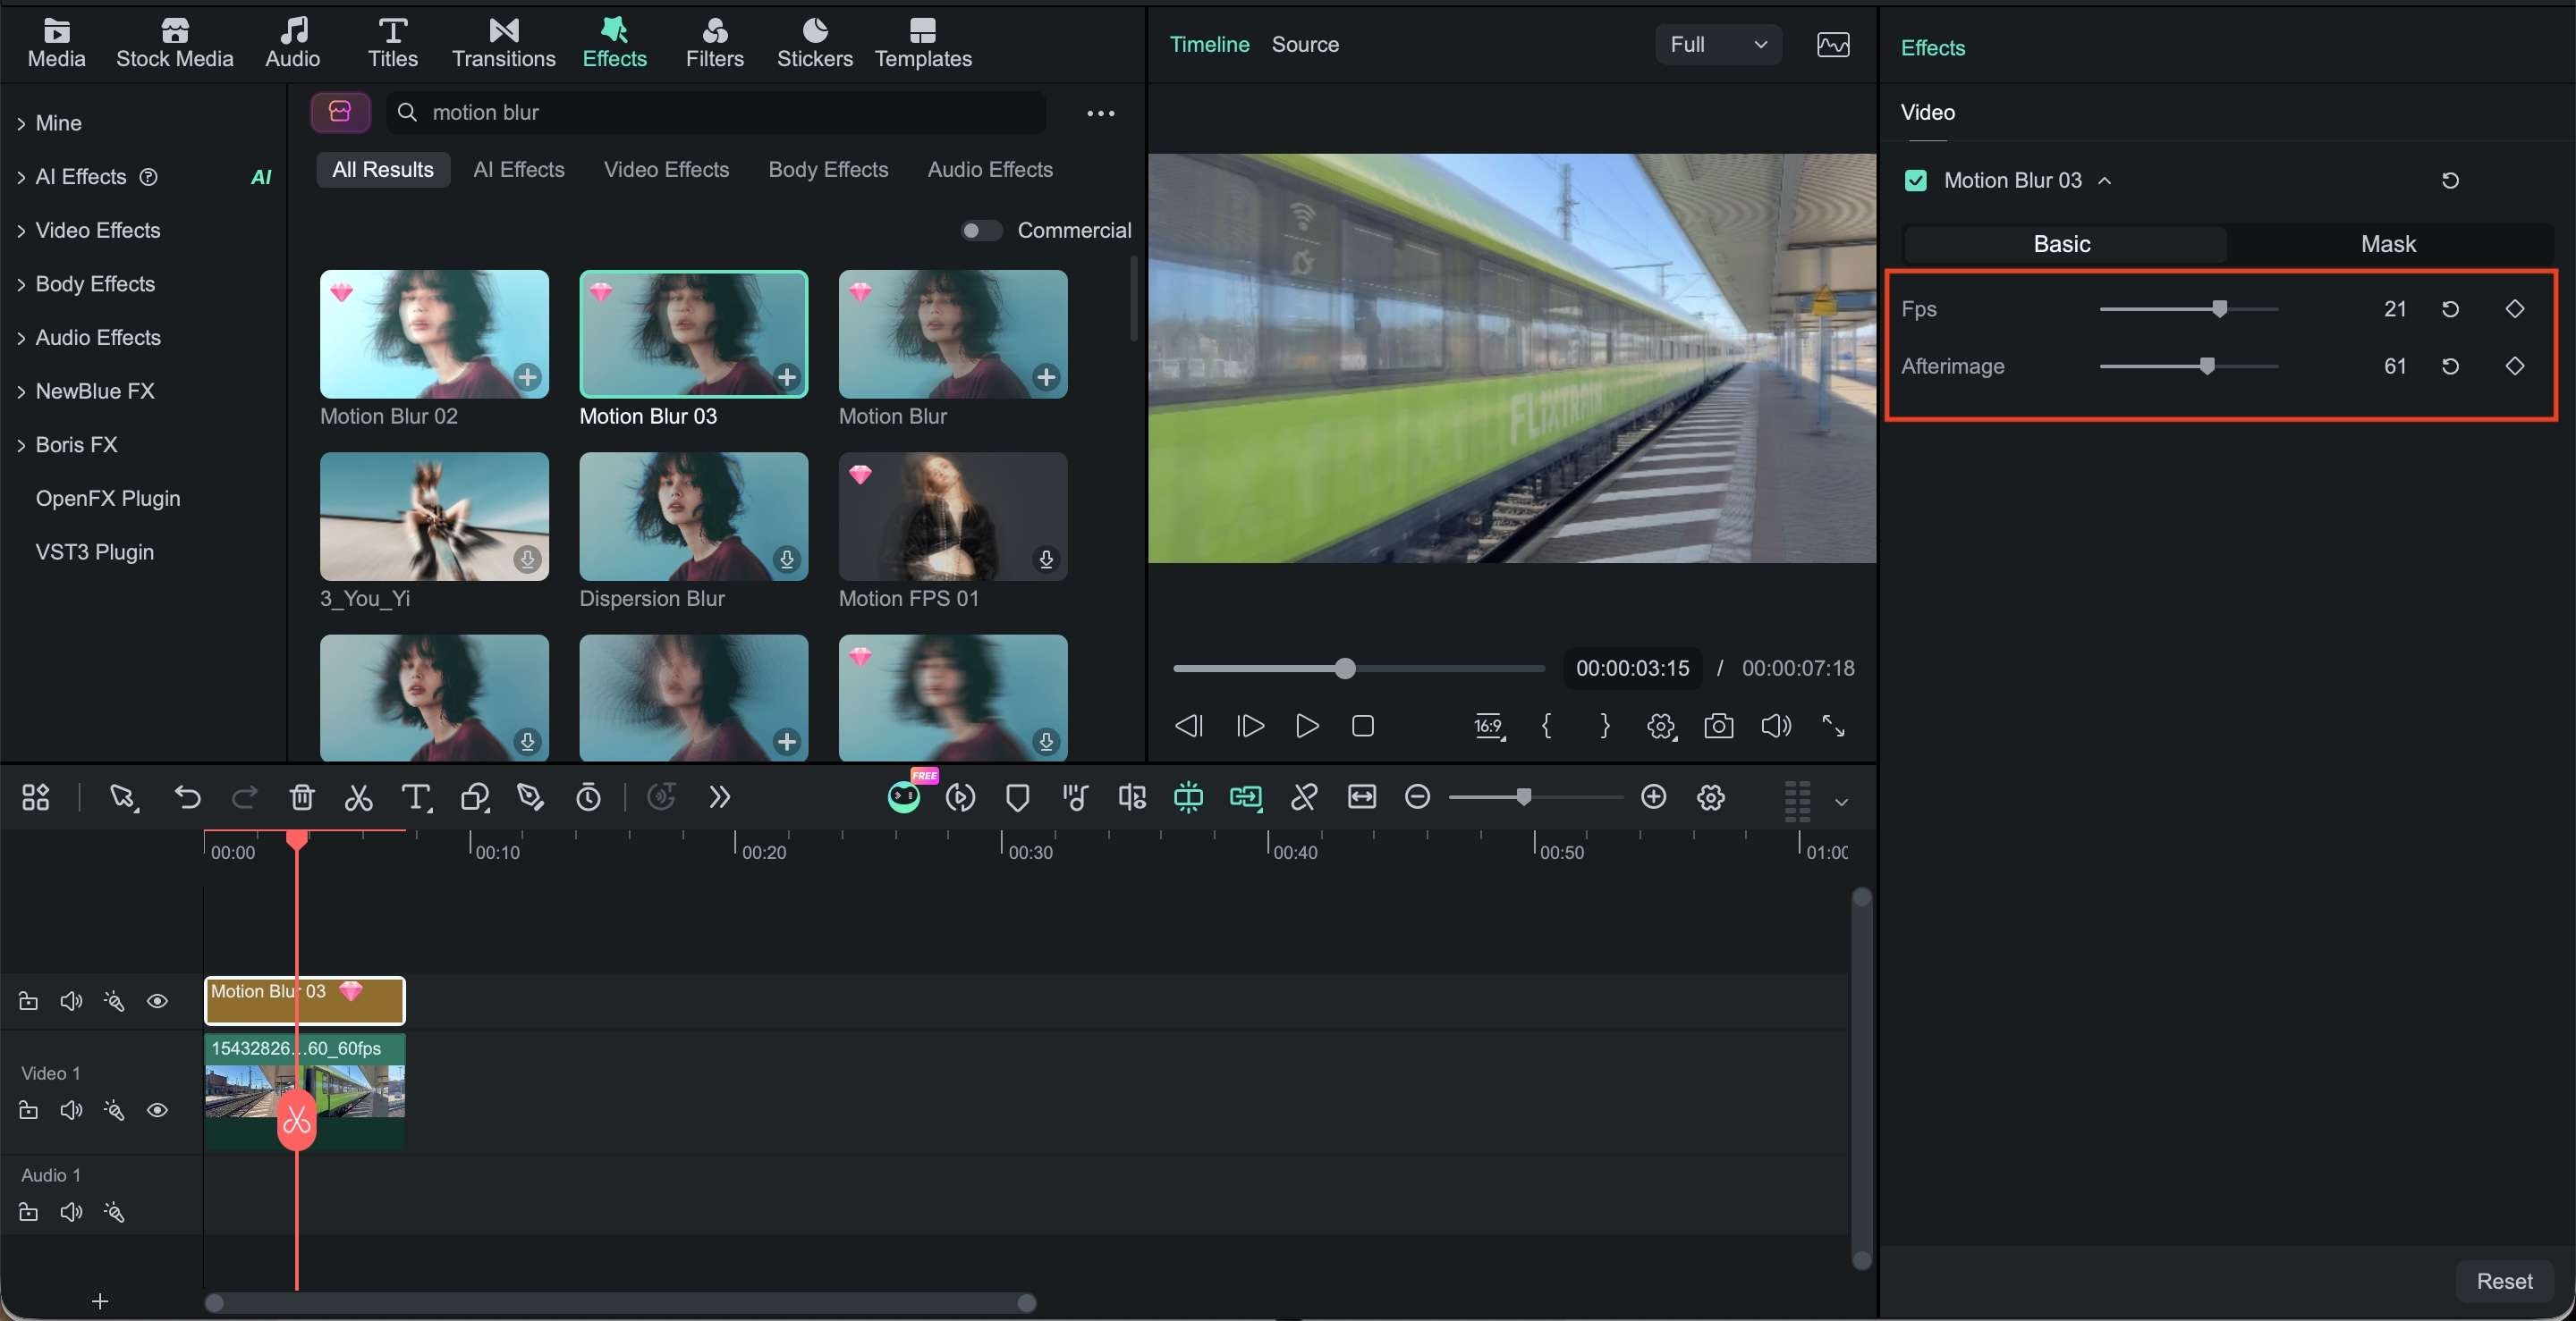The image size is (2576, 1321).
Task: Click the snapshot camera icon under preview
Action: coord(1718,726)
